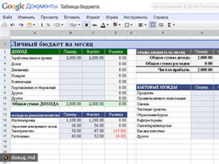Toggle wrap text button
The height and width of the screenshot is (164, 219).
pyautogui.click(x=161, y=25)
